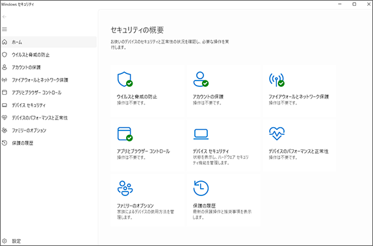Select ファミリーのオプション in the sidebar
The image size is (373, 246).
pos(49,130)
